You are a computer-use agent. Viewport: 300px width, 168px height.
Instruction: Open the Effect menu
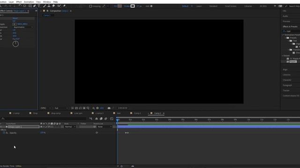pyautogui.click(x=19, y=2)
